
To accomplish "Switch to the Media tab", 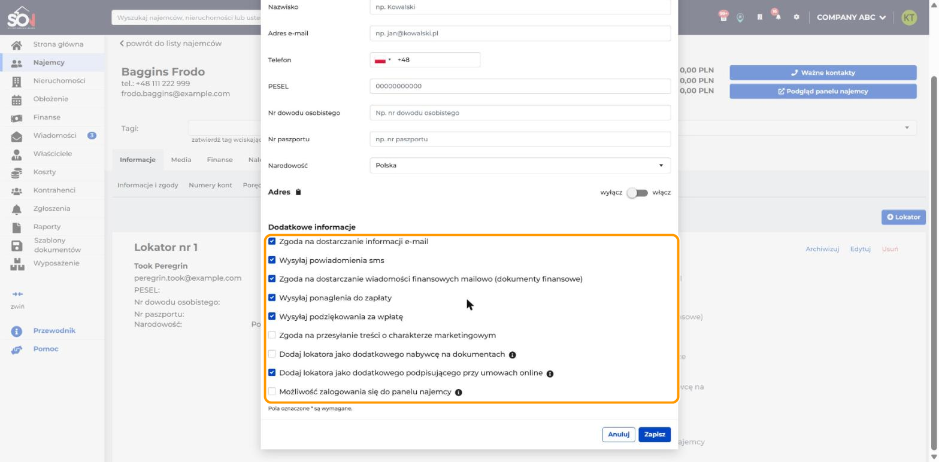I will pos(181,160).
